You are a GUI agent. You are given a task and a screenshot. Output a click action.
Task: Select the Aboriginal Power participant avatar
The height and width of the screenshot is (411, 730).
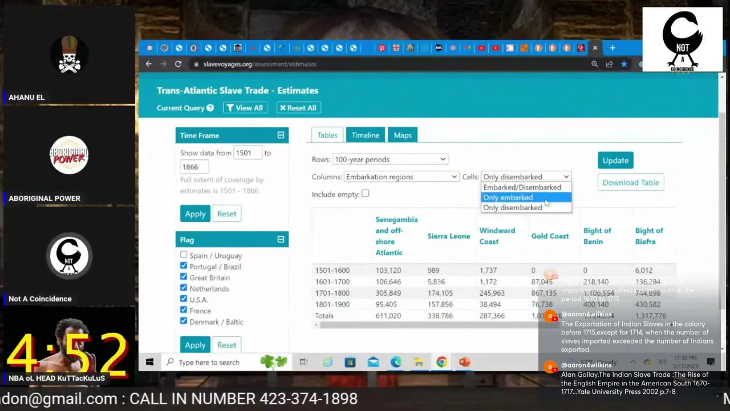coord(69,155)
